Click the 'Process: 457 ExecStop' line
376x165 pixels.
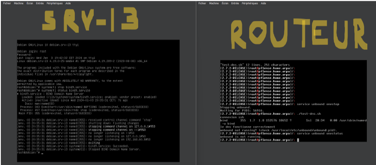click(x=79, y=110)
